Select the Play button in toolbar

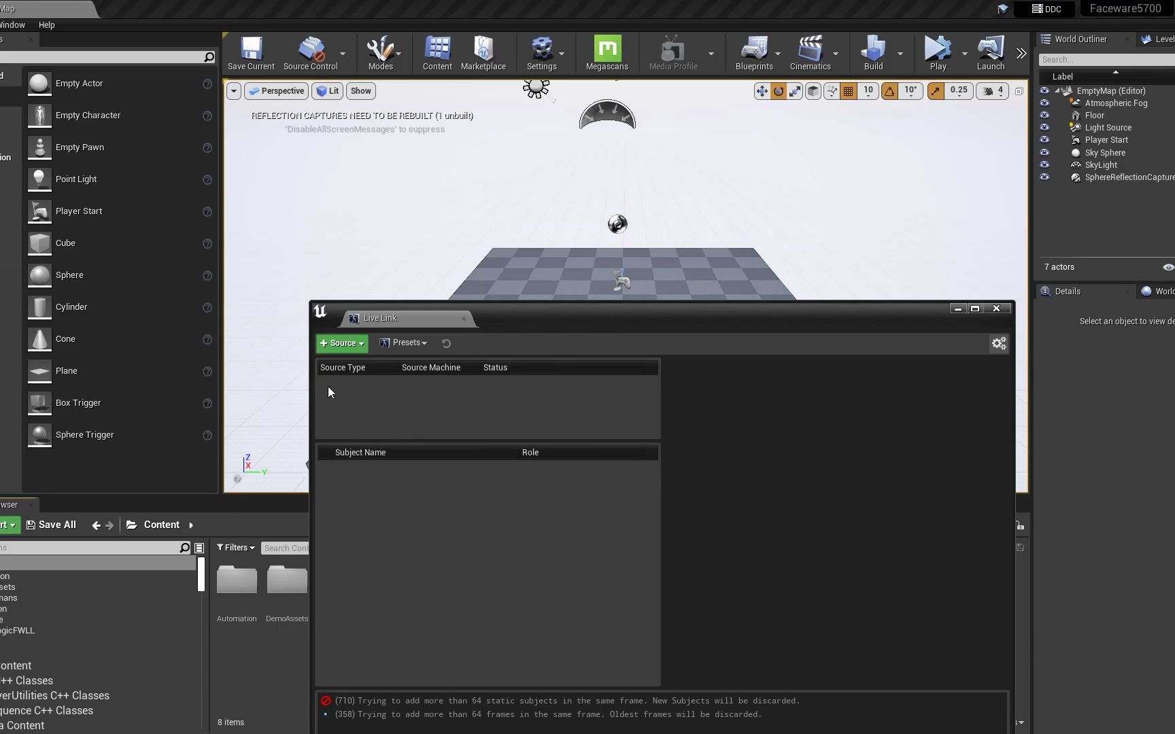(937, 54)
